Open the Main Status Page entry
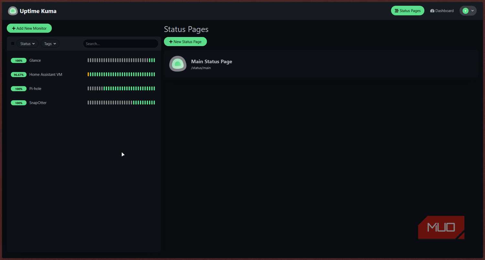The height and width of the screenshot is (260, 485). click(x=321, y=64)
